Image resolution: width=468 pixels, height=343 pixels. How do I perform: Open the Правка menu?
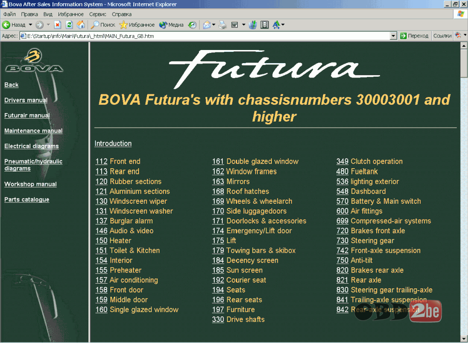(29, 14)
